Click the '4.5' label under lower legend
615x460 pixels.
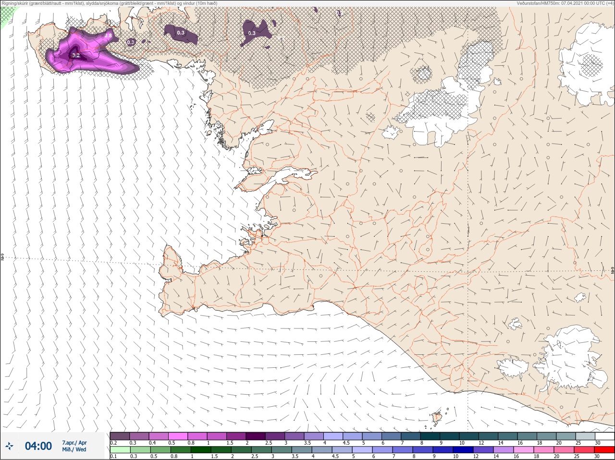pos(336,456)
